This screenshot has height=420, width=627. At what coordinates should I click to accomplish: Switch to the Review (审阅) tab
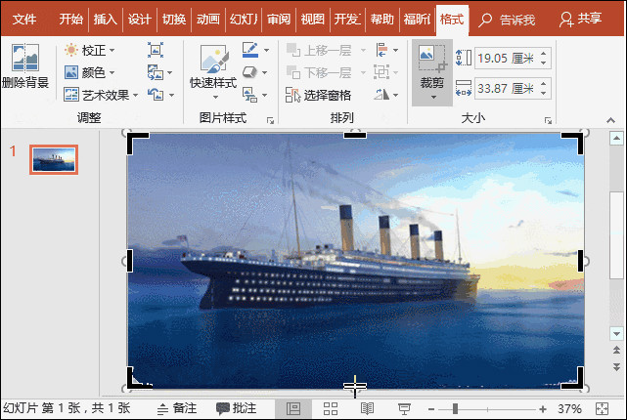click(x=279, y=19)
